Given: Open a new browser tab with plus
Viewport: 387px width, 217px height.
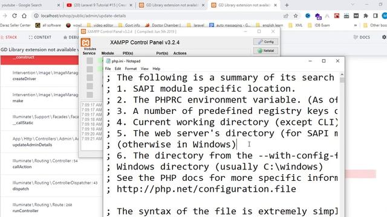Looking at the screenshot, I should click(287, 5).
